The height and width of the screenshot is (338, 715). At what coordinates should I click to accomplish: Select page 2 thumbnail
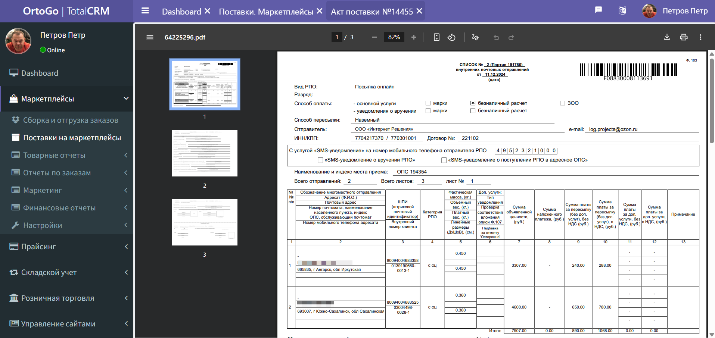click(205, 153)
